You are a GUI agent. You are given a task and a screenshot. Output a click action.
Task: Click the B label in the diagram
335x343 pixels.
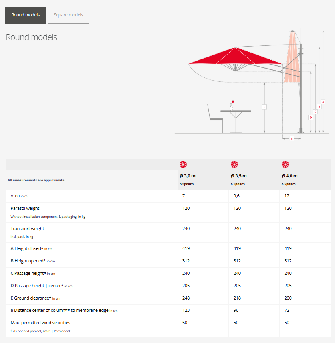coord(319,106)
